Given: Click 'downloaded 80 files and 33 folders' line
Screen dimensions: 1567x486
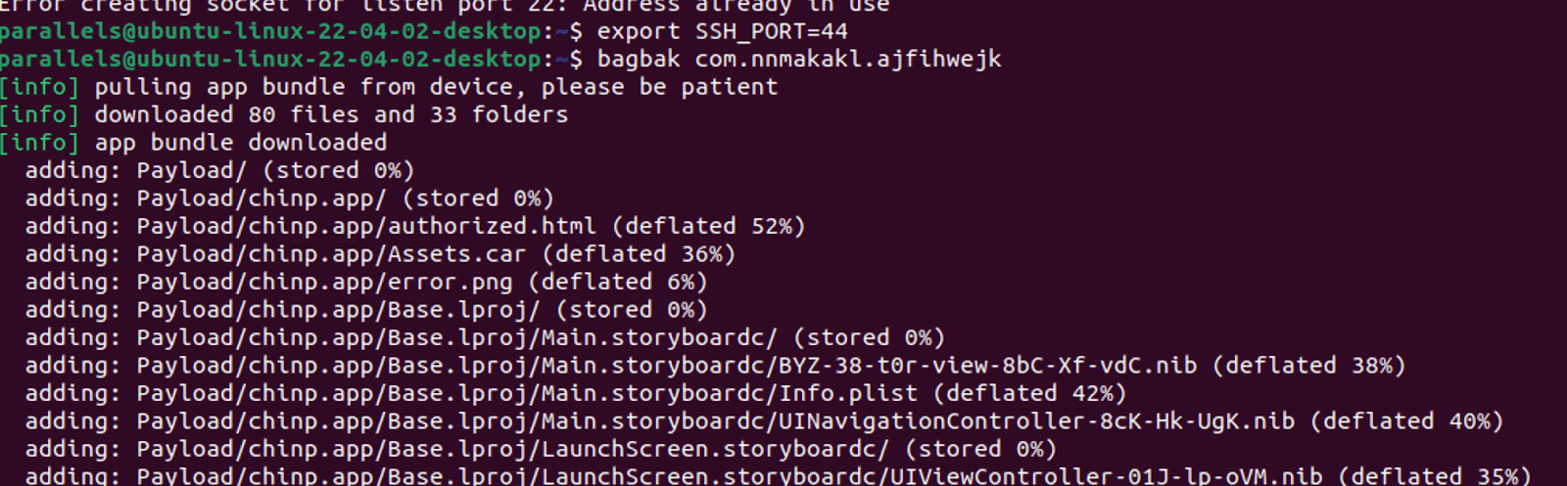Looking at the screenshot, I should (331, 114).
